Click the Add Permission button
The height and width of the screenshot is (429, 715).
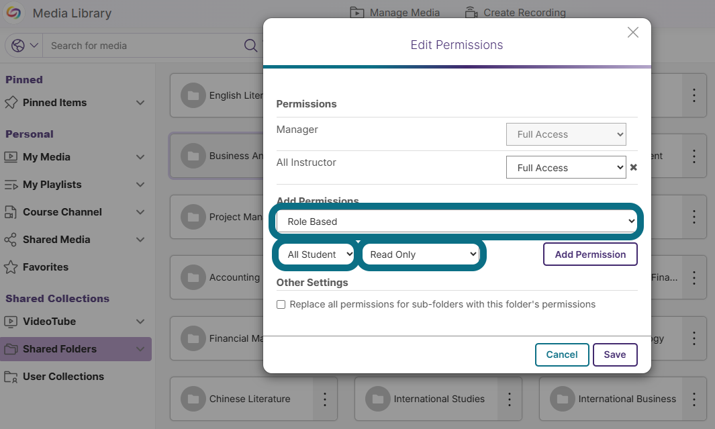click(589, 254)
